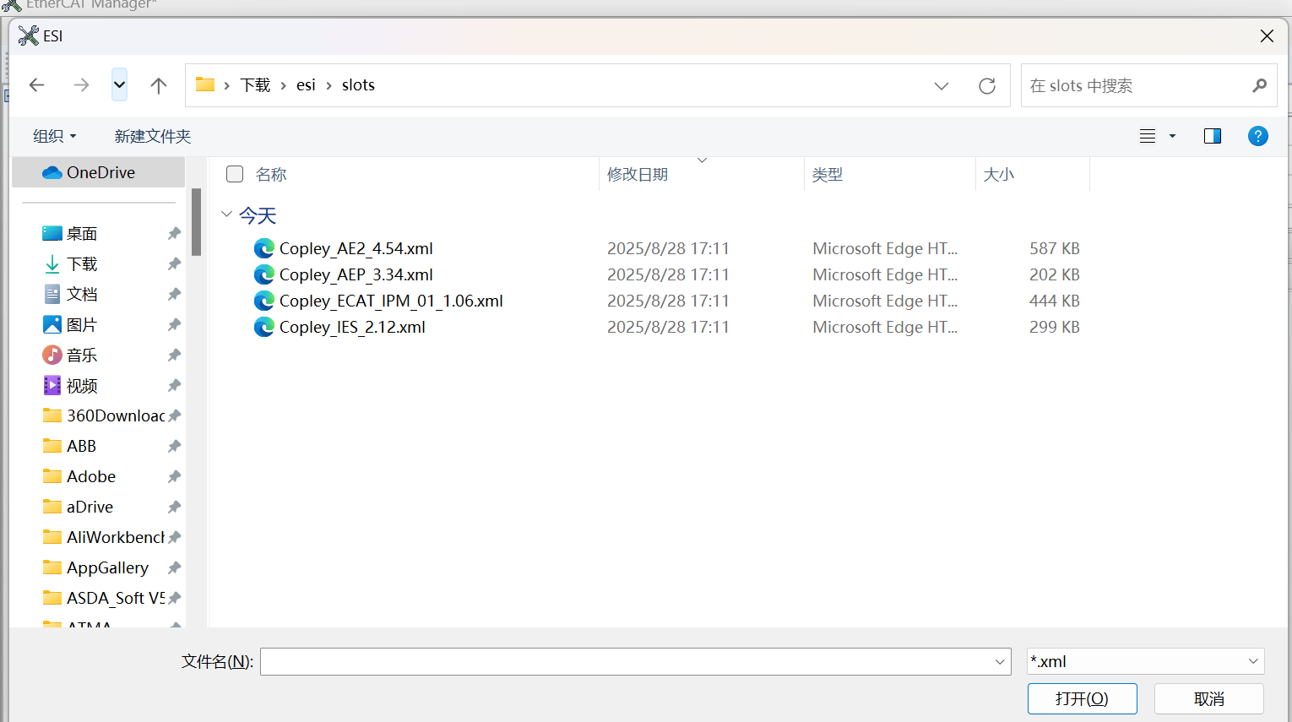Go forward with the right arrow
The width and height of the screenshot is (1292, 722).
(x=81, y=85)
